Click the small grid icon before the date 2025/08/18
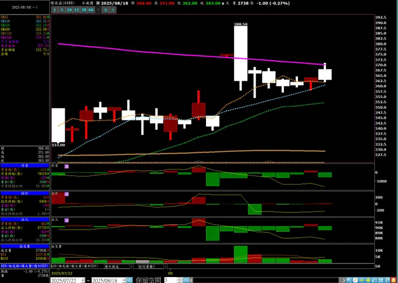Image resolution: width=398 pixels, height=283 pixels. [98, 3]
